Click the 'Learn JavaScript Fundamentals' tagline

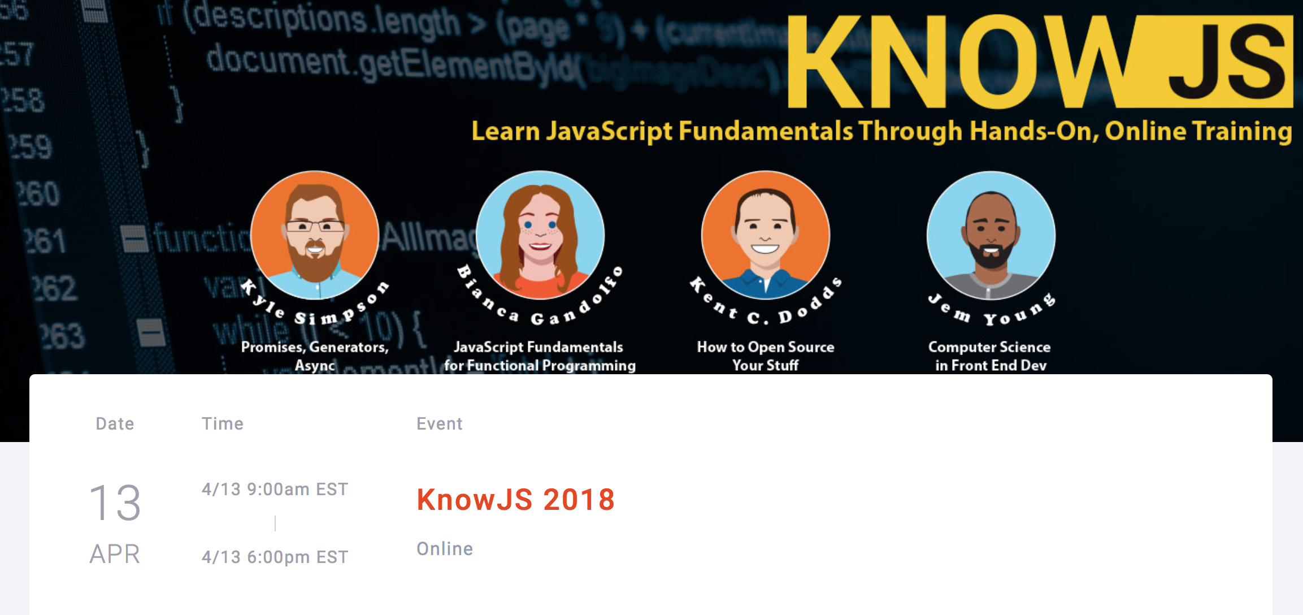coord(881,131)
